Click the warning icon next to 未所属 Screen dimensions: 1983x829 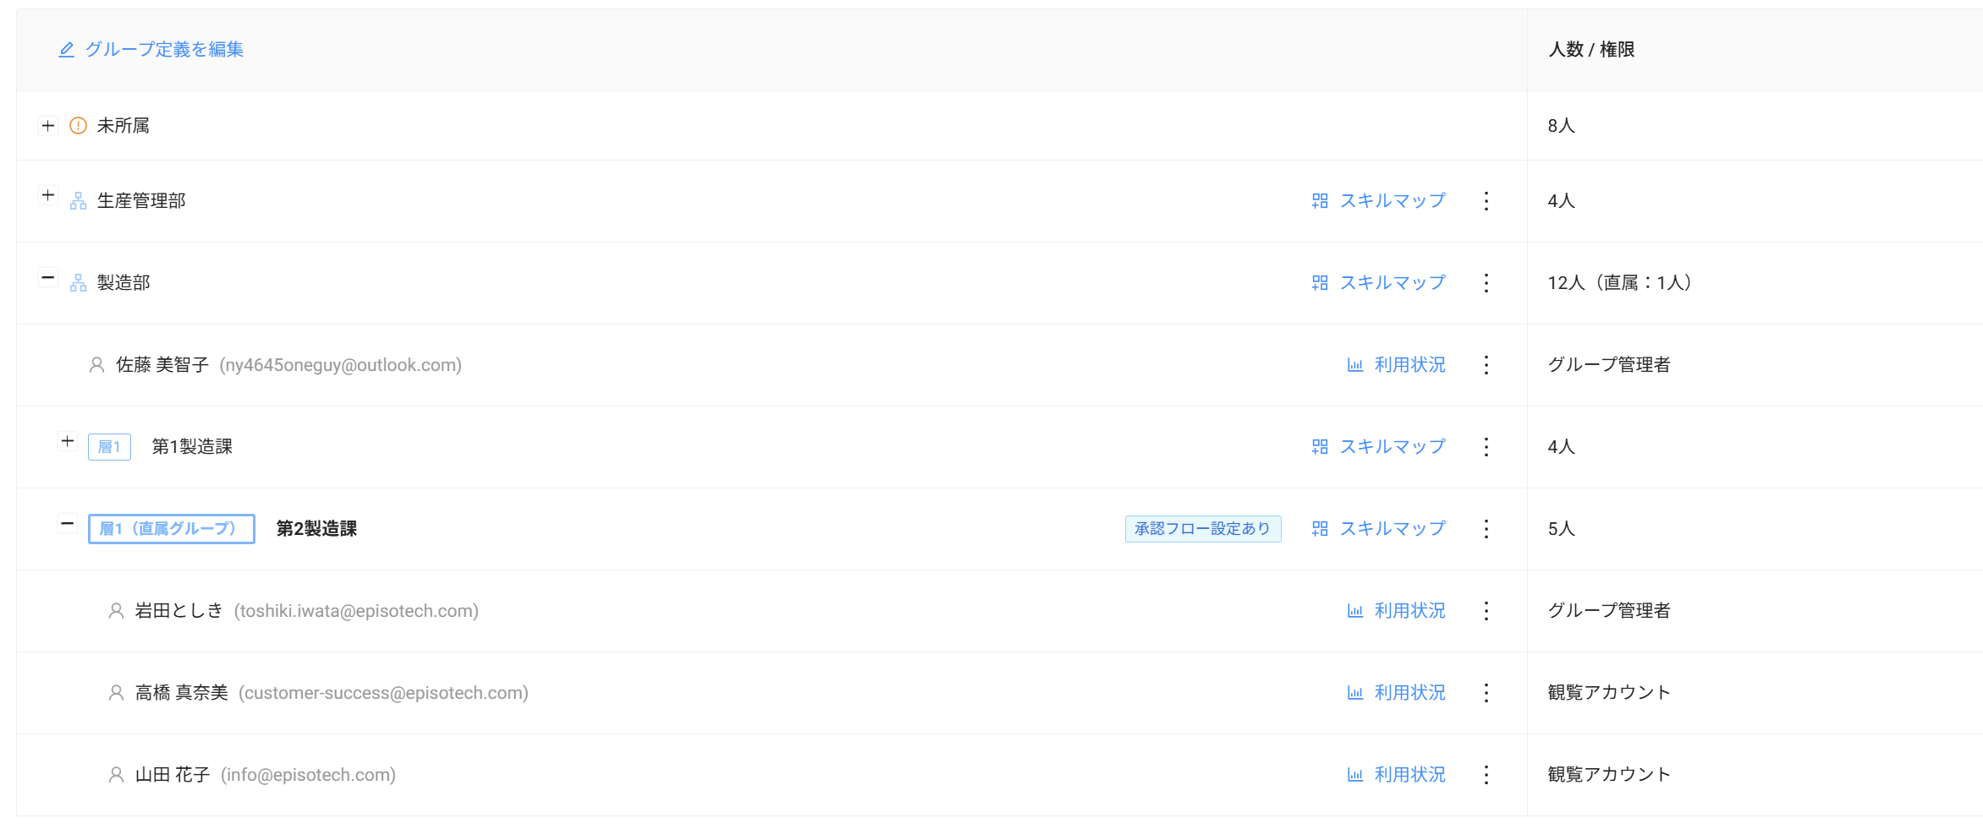click(78, 126)
